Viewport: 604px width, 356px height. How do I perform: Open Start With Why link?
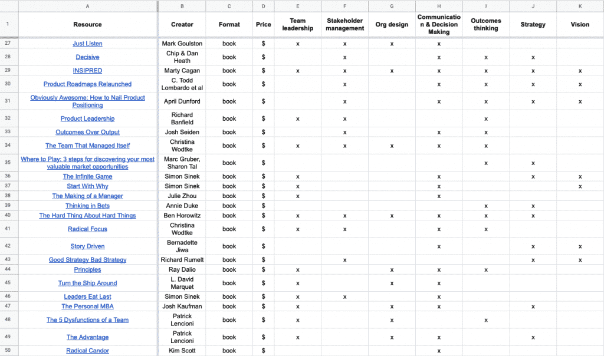tap(87, 186)
